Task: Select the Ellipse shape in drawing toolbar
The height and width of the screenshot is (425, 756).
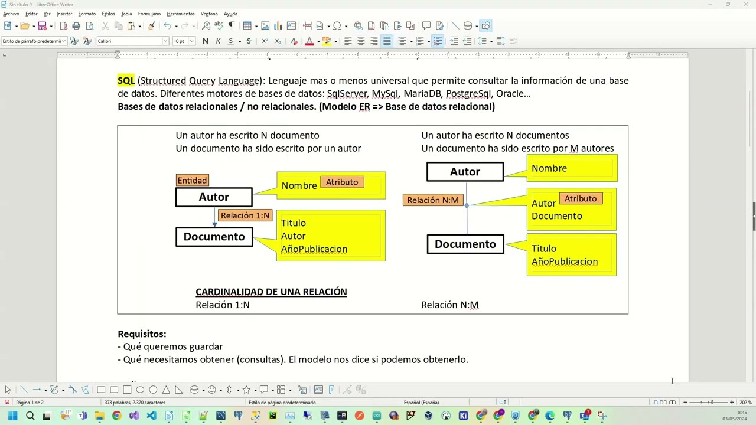Action: point(140,390)
